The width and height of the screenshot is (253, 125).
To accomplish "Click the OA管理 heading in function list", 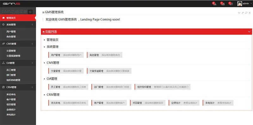I will 52,79.
